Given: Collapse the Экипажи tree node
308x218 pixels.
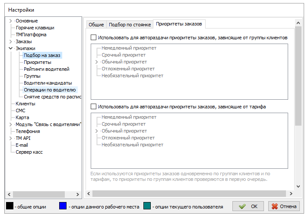Looking at the screenshot, I should pos(11,48).
